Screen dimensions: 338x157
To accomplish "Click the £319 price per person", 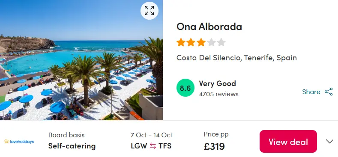I will click(214, 146).
